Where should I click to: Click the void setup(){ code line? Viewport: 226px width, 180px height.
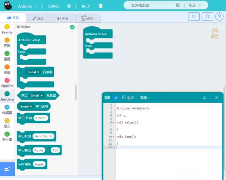[127, 123]
